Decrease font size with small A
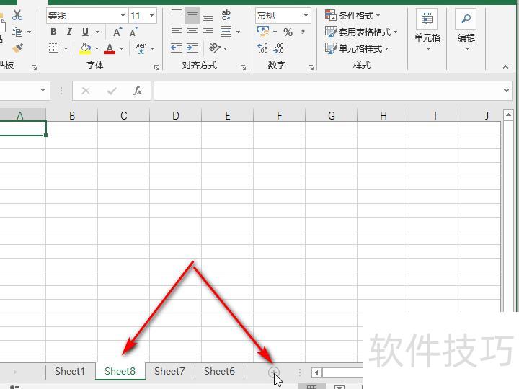 pyautogui.click(x=133, y=32)
